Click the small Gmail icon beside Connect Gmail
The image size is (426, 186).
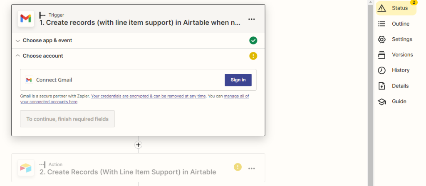click(29, 80)
